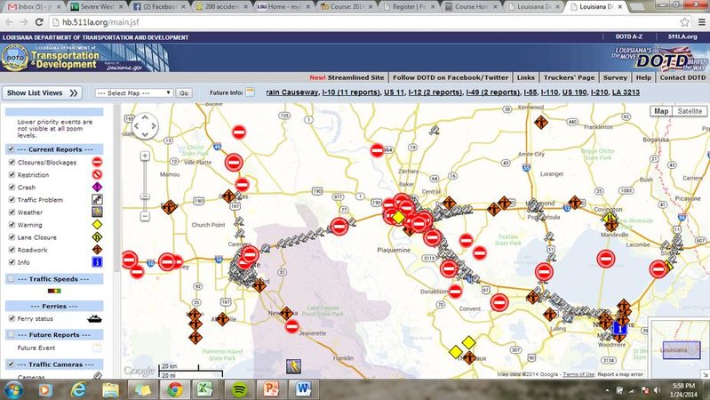Open the blue info marker near New Orleans
This screenshot has height=400, width=710.
(620, 329)
